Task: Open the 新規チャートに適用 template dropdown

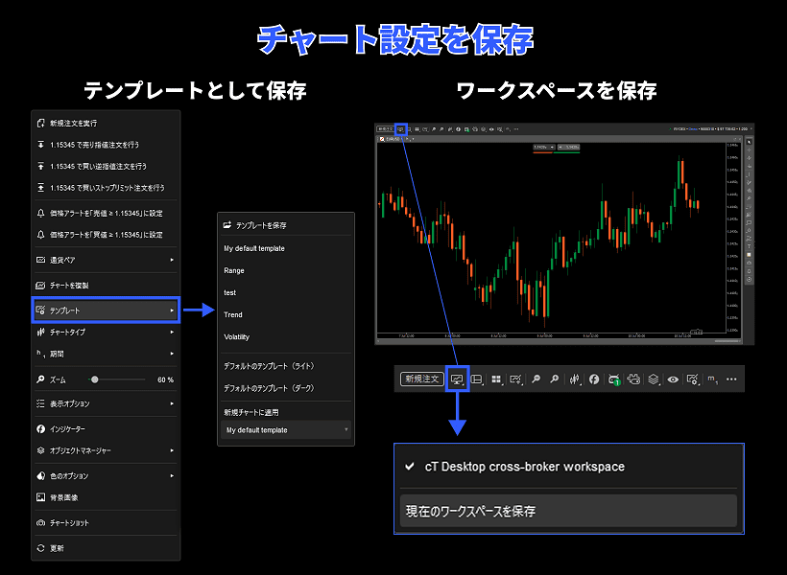Action: 286,429
